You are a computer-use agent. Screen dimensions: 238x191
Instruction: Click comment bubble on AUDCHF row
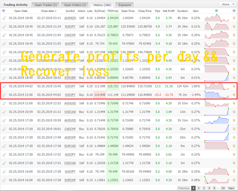coord(234,137)
